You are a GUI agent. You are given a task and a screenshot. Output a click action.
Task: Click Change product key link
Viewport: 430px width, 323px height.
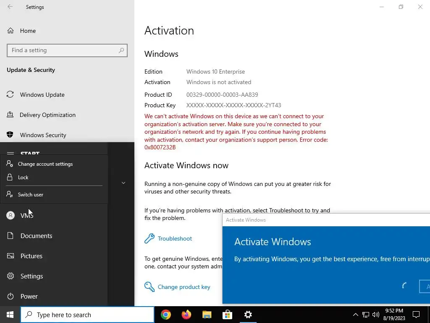click(x=184, y=287)
